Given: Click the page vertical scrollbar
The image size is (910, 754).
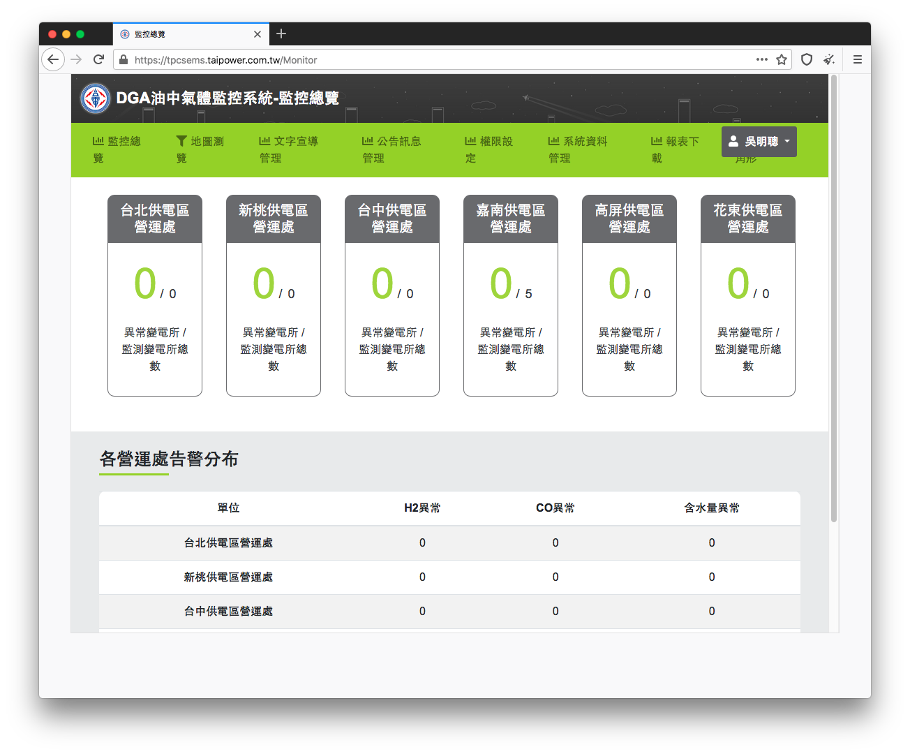Looking at the screenshot, I should (x=833, y=299).
